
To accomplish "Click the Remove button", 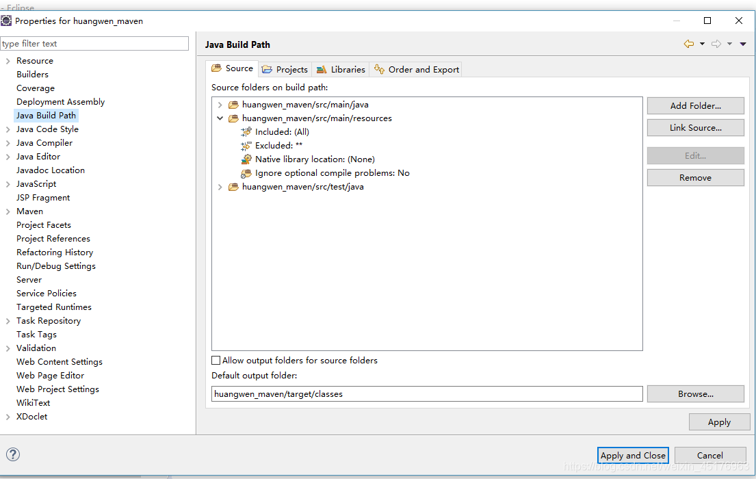I will (695, 177).
